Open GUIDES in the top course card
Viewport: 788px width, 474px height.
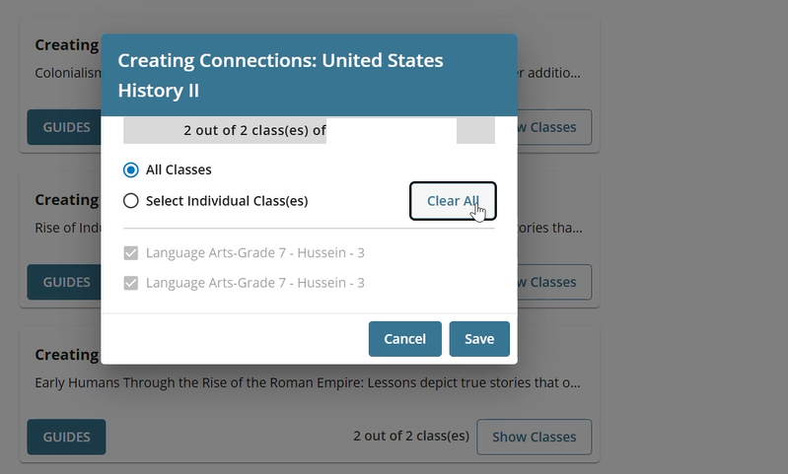(x=66, y=127)
